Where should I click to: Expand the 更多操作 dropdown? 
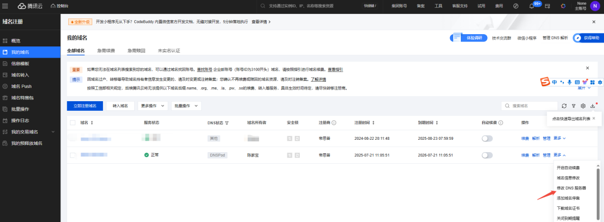[x=153, y=106]
